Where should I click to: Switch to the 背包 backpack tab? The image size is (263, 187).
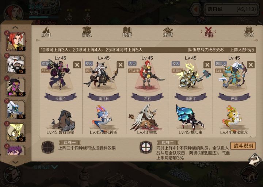87,32
